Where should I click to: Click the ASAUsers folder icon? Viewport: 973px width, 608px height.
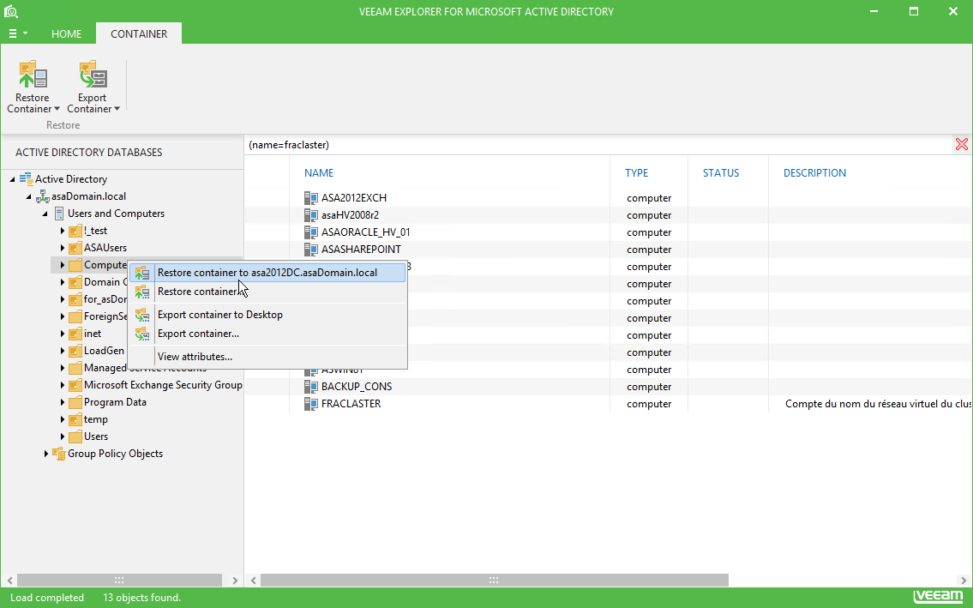[75, 248]
